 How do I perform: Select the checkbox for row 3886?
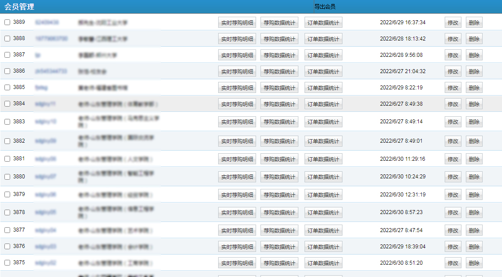click(7, 71)
